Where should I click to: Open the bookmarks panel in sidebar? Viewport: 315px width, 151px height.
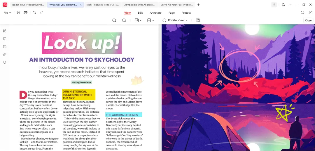click(5, 39)
